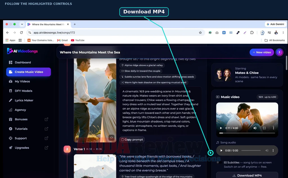288x178 pixels.
Task: Click the song audio volume icon
Action: point(267,150)
